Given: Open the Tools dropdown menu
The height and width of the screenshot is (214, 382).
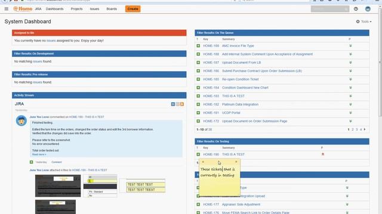Looking at the screenshot, I should [364, 21].
